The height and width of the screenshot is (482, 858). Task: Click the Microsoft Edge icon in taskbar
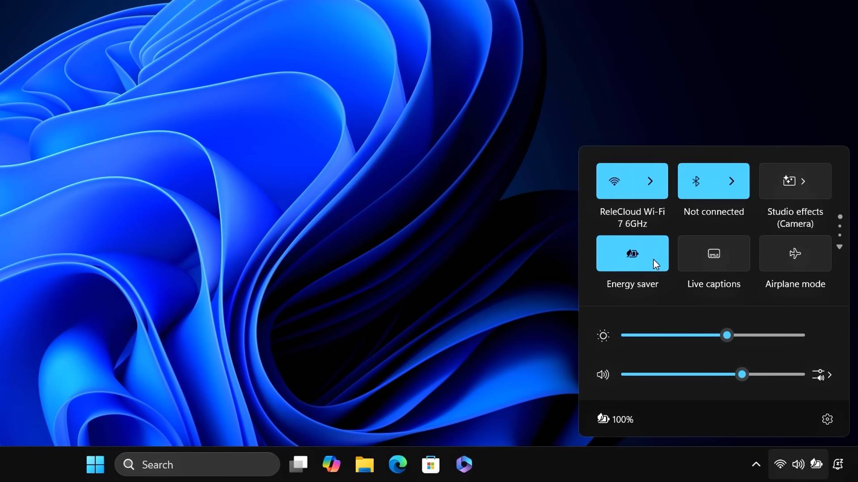(398, 464)
